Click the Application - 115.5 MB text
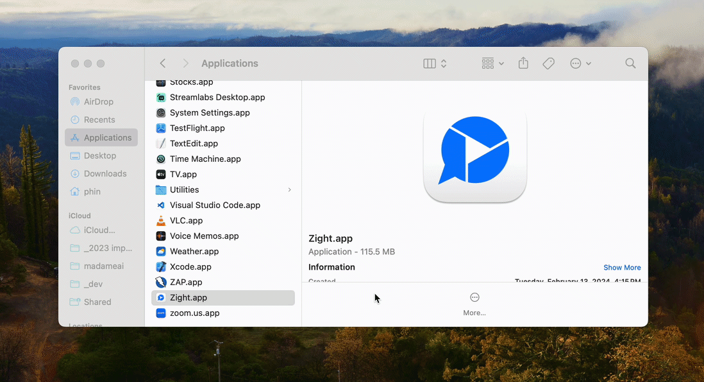 pyautogui.click(x=351, y=252)
